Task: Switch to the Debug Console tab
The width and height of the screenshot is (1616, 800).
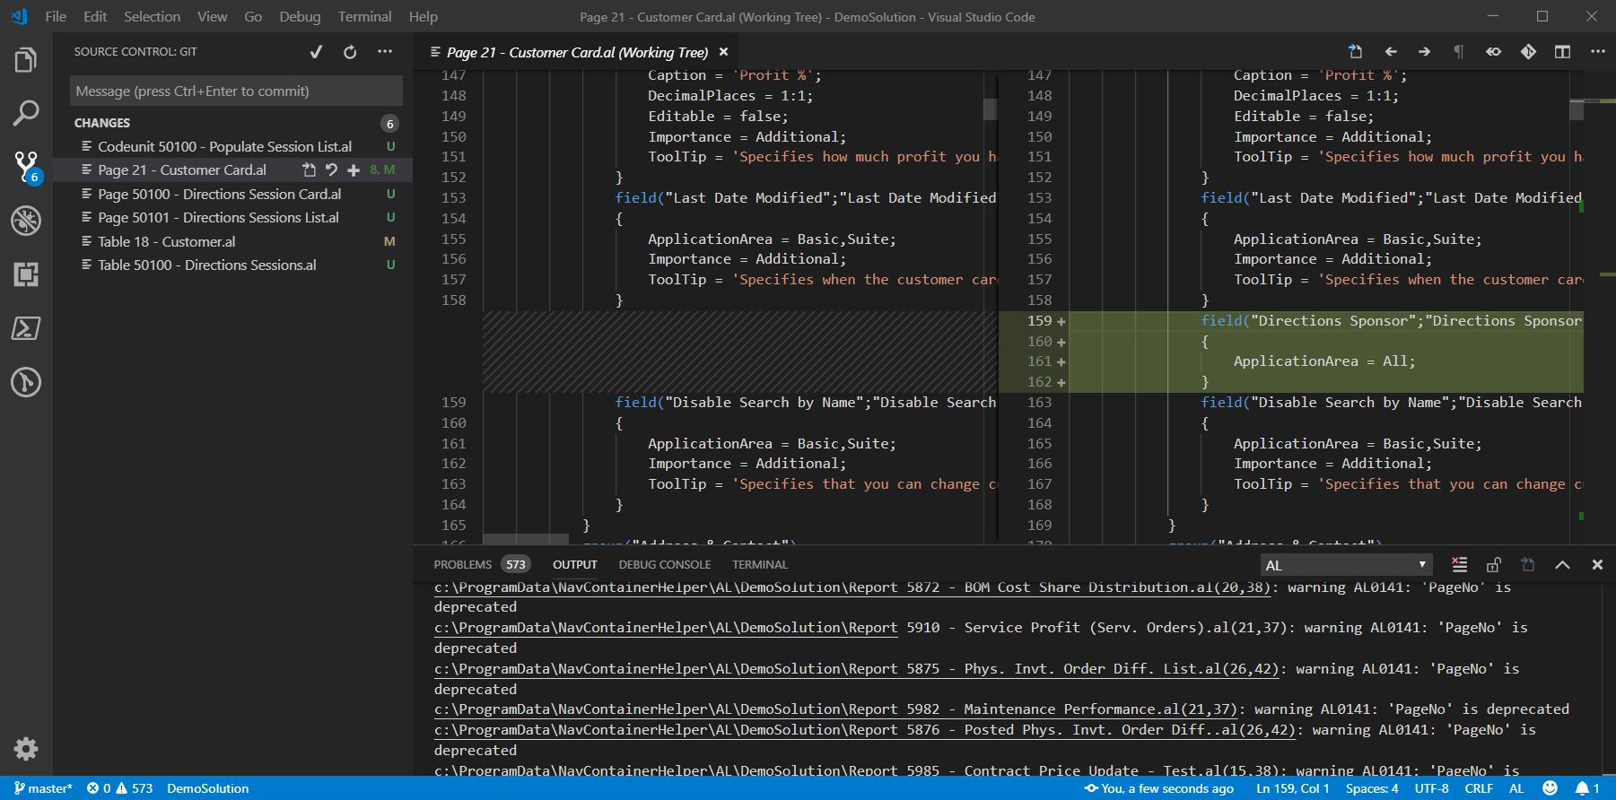Action: coord(665,565)
